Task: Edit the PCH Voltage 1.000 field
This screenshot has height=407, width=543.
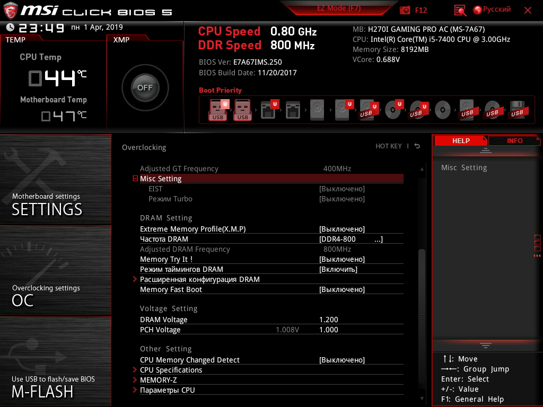Action: (x=329, y=330)
